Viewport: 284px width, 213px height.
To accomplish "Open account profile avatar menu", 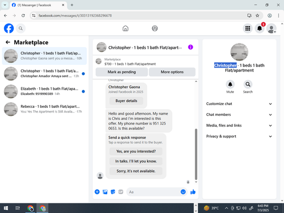I will click(x=272, y=28).
